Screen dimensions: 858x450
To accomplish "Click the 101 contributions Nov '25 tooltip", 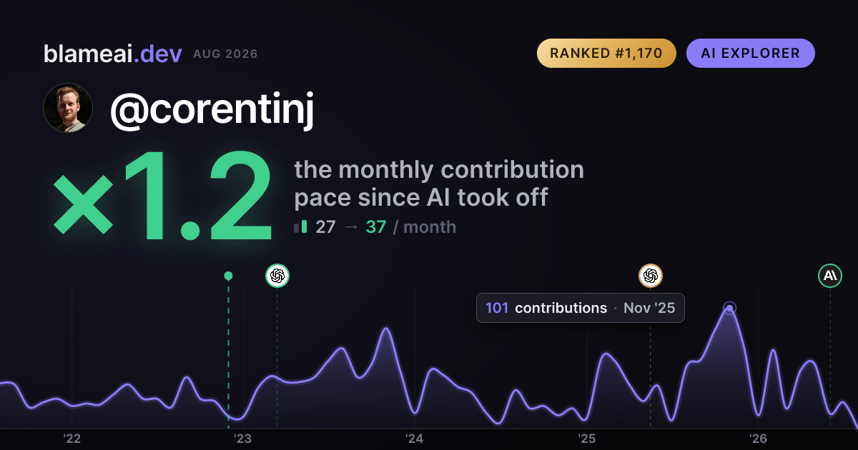I will (x=581, y=308).
